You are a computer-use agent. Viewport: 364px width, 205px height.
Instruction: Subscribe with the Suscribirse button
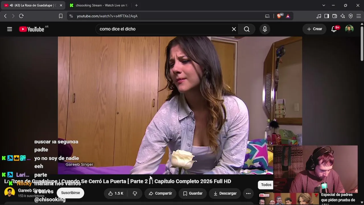[x=71, y=193]
